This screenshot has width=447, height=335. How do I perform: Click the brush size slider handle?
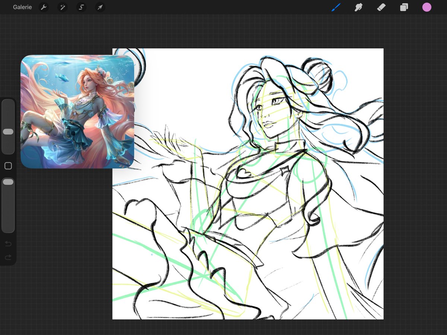coord(8,132)
